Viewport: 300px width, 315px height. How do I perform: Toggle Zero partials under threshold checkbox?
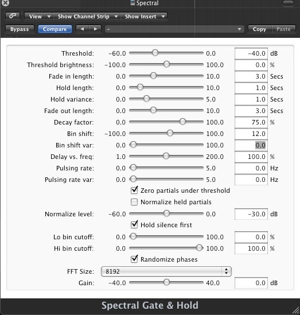click(134, 190)
